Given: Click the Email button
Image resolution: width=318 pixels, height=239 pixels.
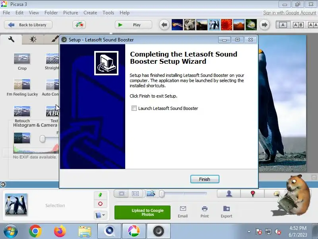Looking at the screenshot, I should (x=183, y=212).
